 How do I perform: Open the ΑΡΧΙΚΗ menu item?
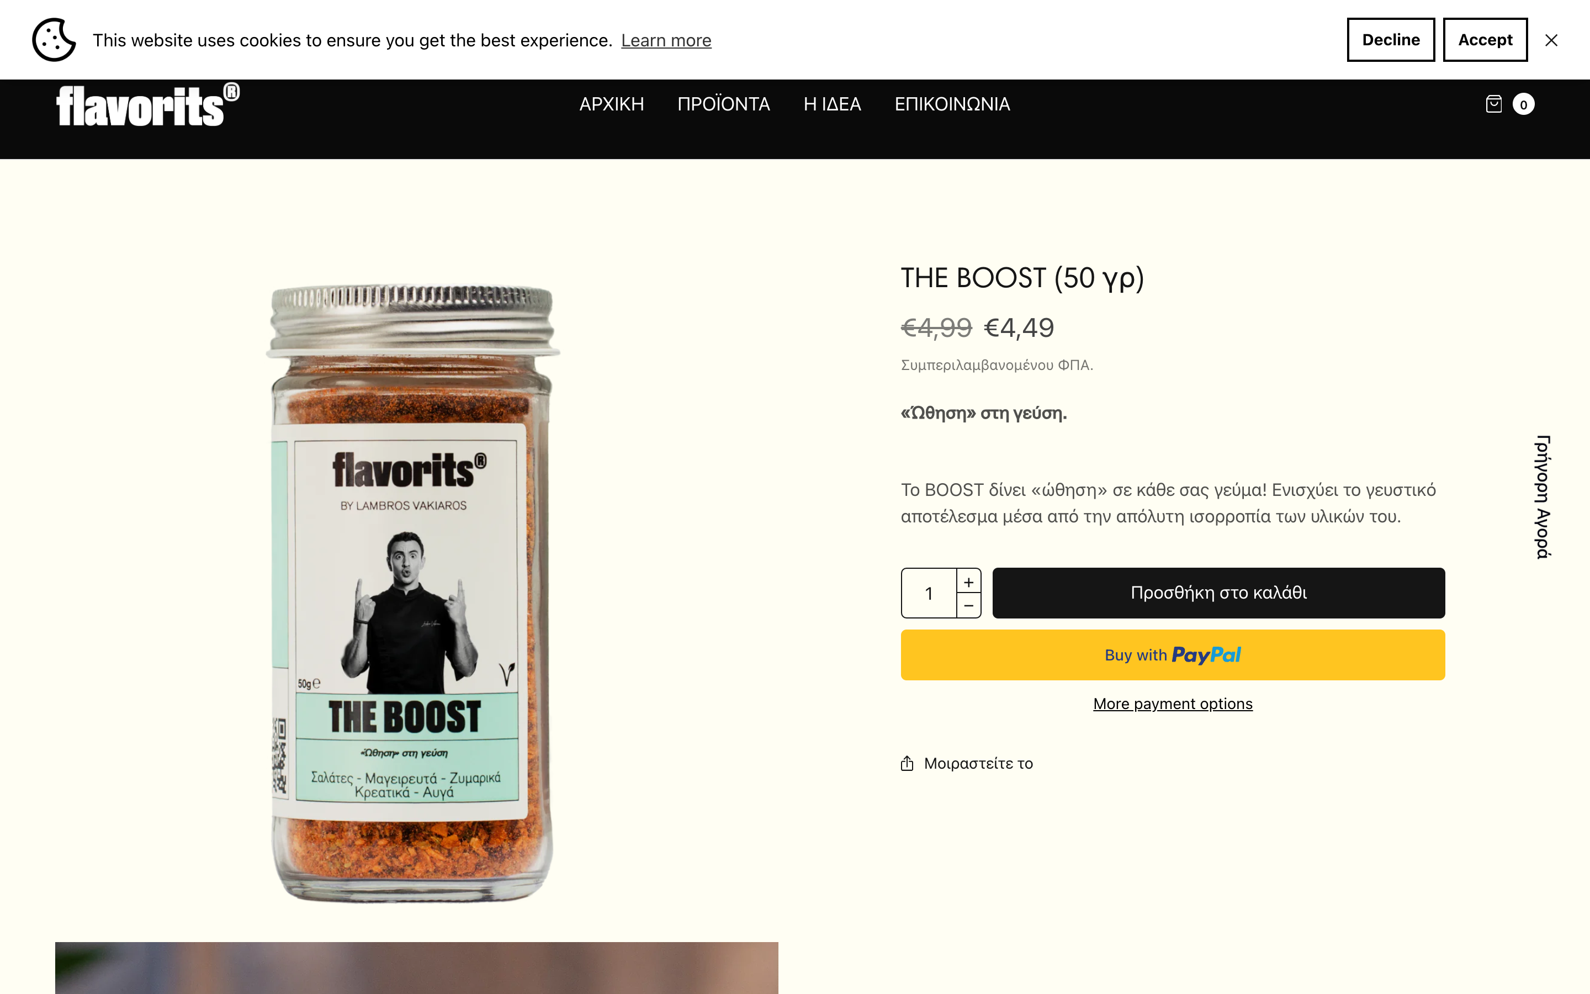click(611, 104)
